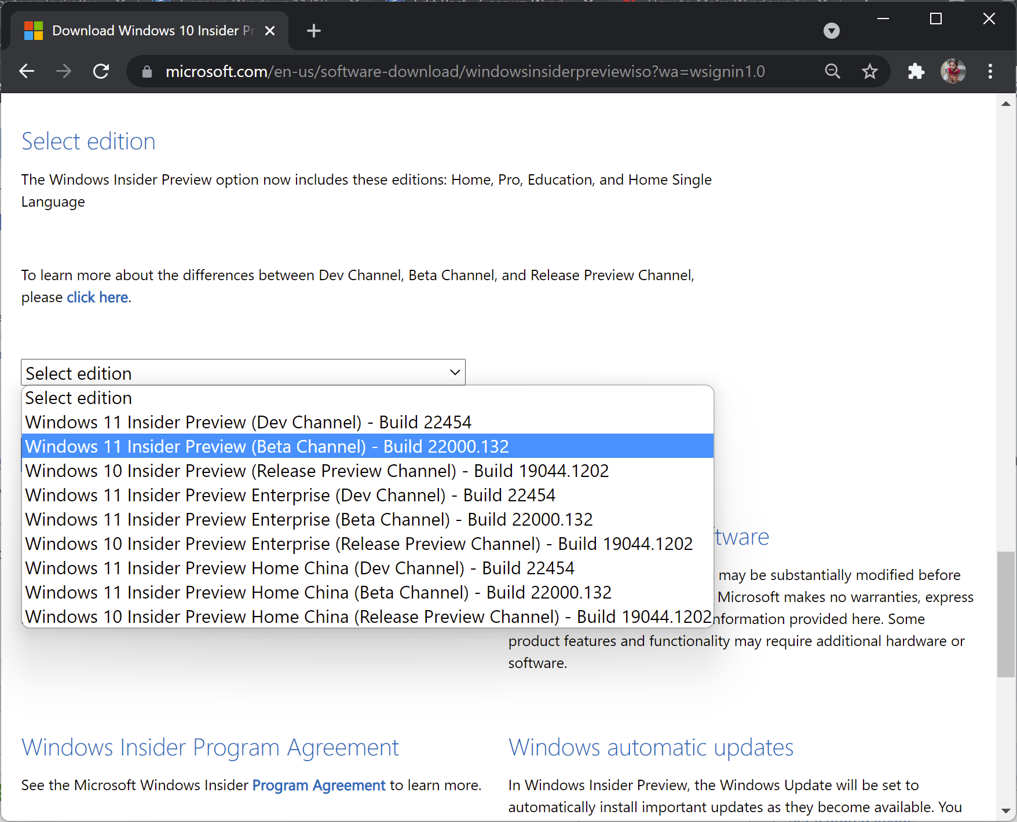Select Windows 11 Home China Beta Channel
Screen dimensions: 1017x822
tap(368, 592)
